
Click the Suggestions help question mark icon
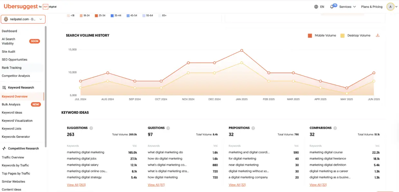pyautogui.click(x=91, y=128)
